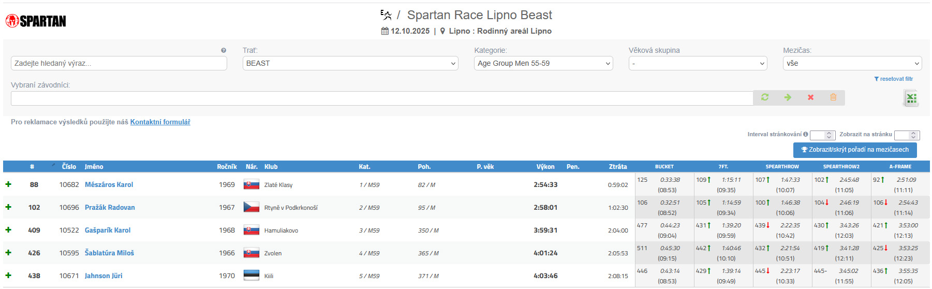The height and width of the screenshot is (289, 932).
Task: Sort table by Výkon column header
Action: [x=545, y=167]
